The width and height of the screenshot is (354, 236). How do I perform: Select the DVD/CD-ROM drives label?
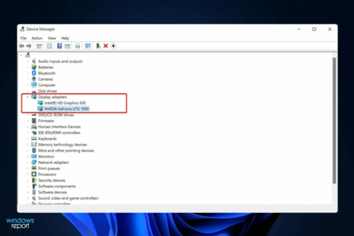click(x=56, y=115)
